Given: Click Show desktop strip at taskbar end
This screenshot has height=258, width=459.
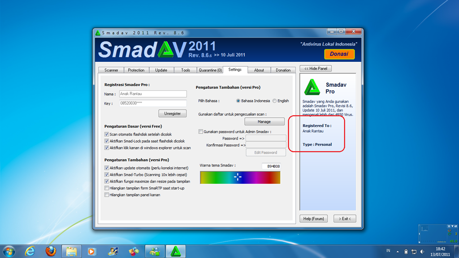Looking at the screenshot, I should (x=457, y=251).
